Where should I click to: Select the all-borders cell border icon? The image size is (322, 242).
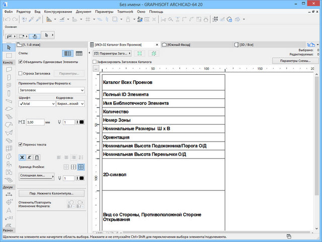tap(80, 167)
